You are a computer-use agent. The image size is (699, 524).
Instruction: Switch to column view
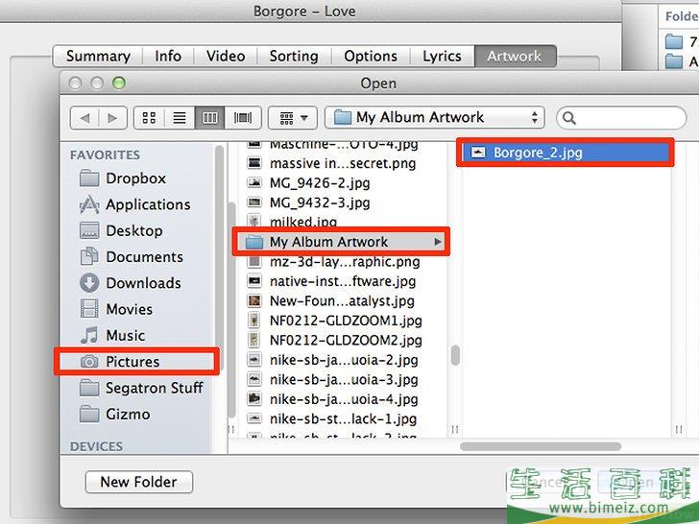pyautogui.click(x=210, y=118)
